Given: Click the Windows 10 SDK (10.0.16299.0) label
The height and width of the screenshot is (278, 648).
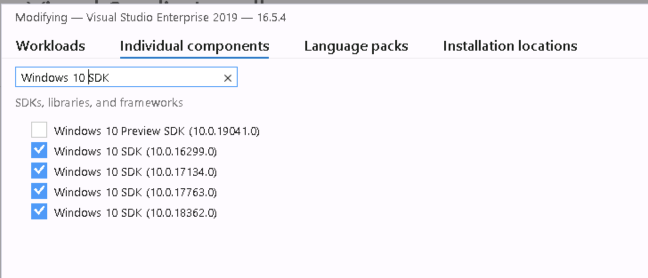Looking at the screenshot, I should point(135,151).
